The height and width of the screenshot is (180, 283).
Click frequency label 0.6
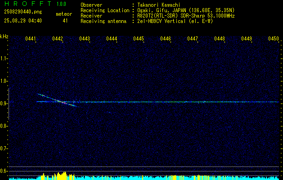[x=3, y=171]
